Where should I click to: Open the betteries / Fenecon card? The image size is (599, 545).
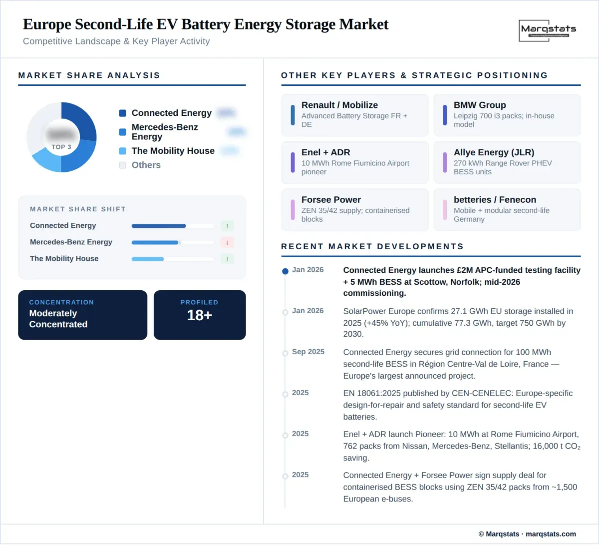507,210
